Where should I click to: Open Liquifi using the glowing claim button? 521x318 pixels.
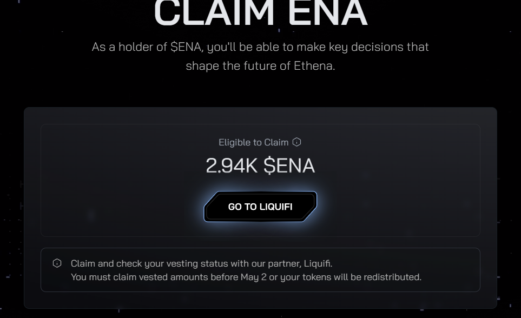[260, 206]
